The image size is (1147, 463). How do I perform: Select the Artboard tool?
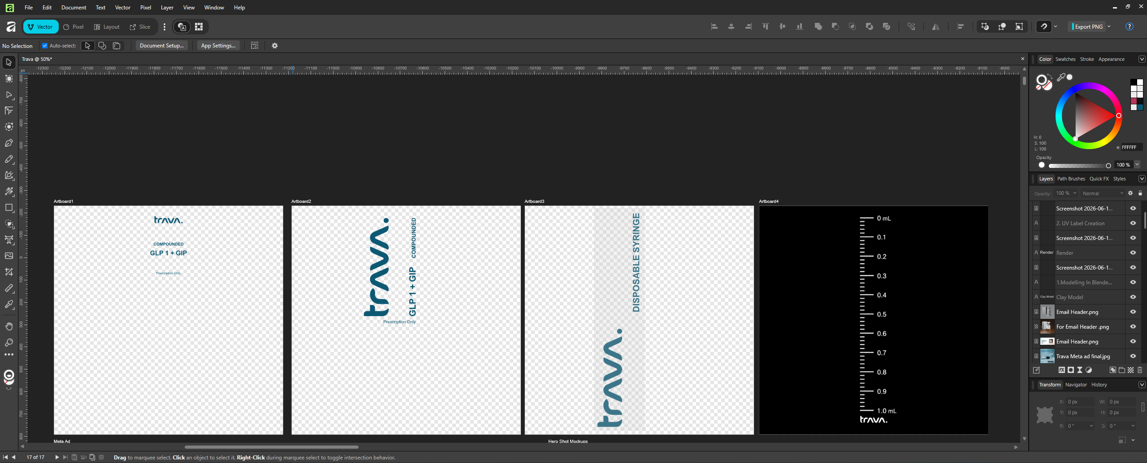click(x=9, y=79)
